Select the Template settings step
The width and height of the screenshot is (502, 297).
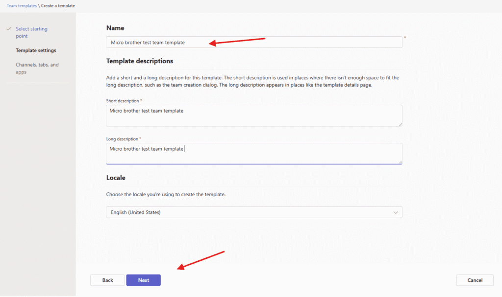(36, 50)
